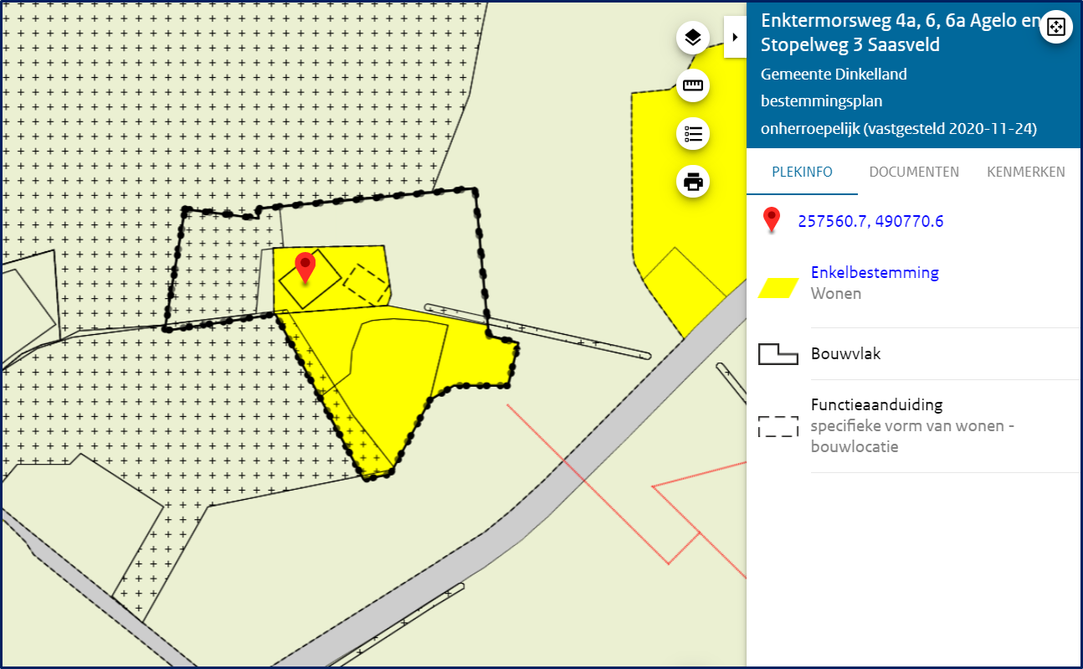Click the dashed bouwlocatie square on map

367,285
